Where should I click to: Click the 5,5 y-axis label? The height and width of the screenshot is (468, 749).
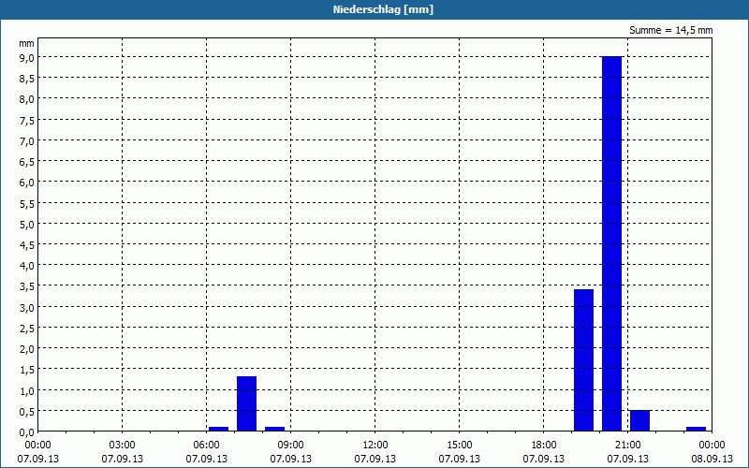point(26,203)
